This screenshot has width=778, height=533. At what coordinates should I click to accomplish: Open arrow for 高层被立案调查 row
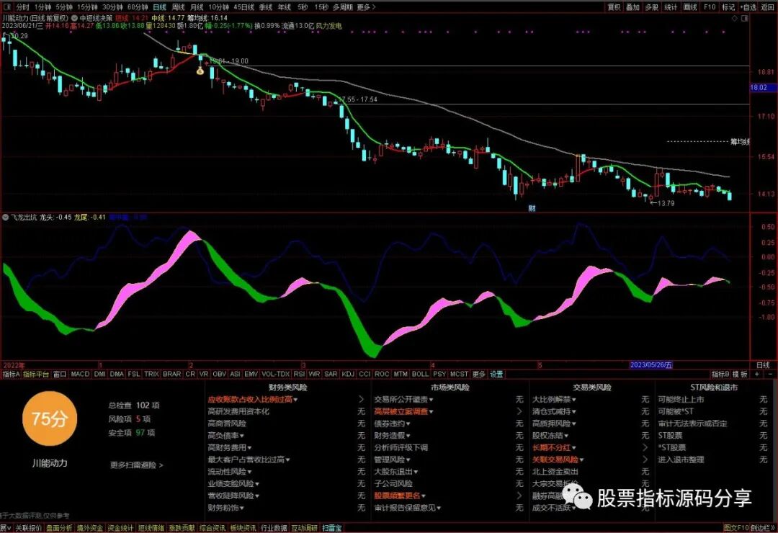[519, 411]
